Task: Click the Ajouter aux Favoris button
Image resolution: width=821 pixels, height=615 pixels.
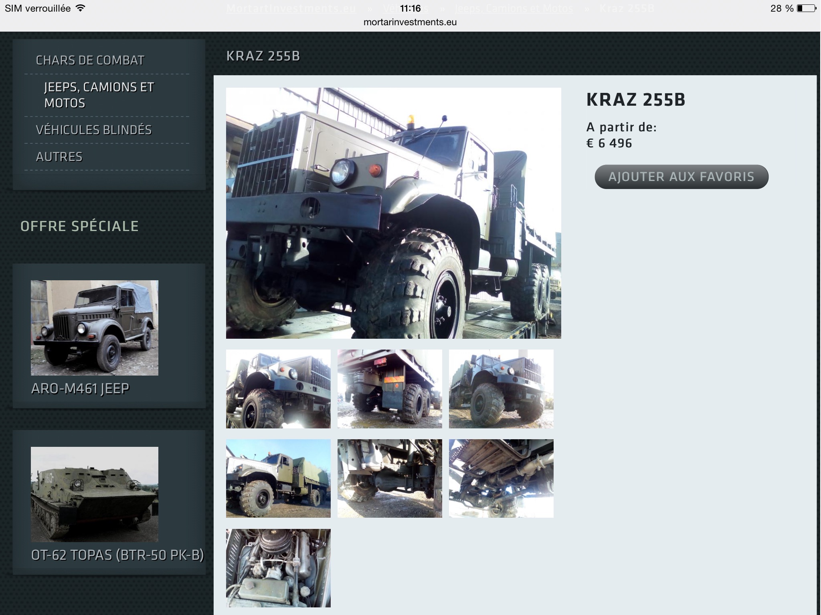Action: (681, 177)
